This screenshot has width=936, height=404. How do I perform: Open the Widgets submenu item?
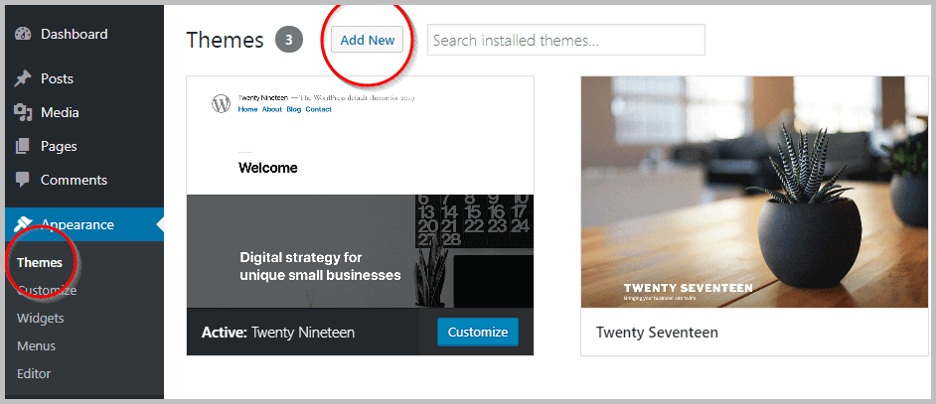point(40,319)
